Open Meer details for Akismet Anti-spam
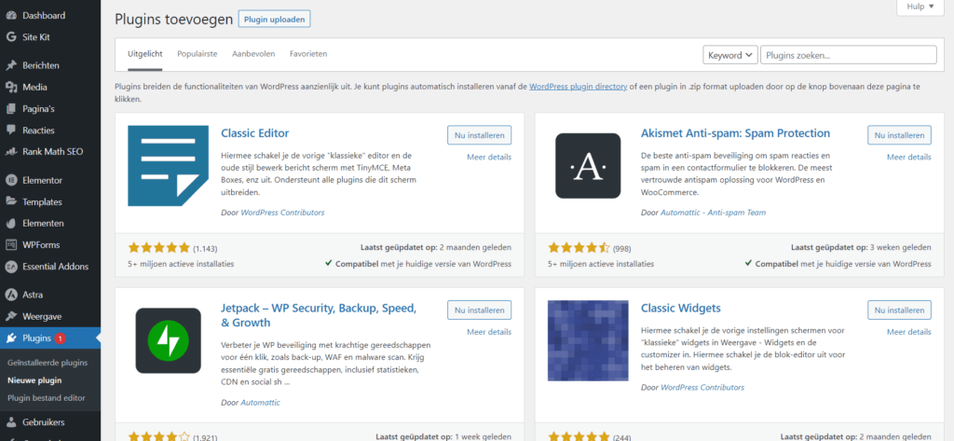Viewport: 954px width, 441px height. [x=909, y=158]
